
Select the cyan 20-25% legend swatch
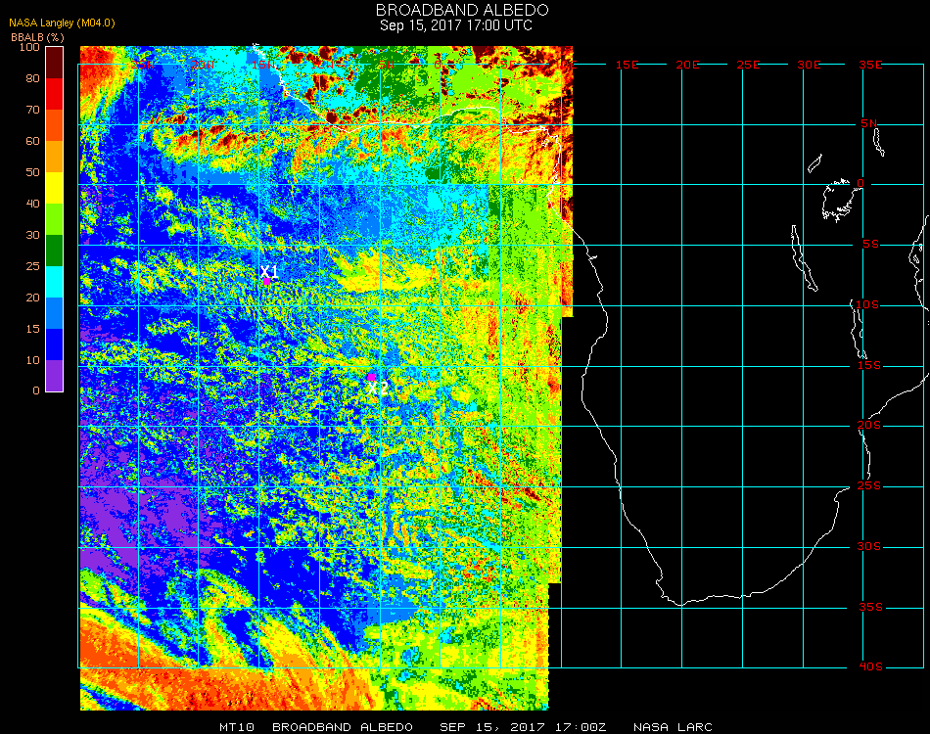[x=55, y=282]
